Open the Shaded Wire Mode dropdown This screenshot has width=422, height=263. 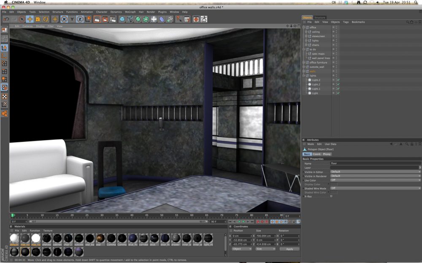coord(375,188)
